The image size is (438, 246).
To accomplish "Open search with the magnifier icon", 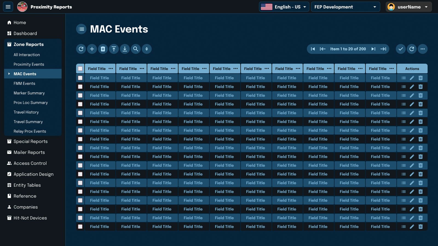I will 136,49.
